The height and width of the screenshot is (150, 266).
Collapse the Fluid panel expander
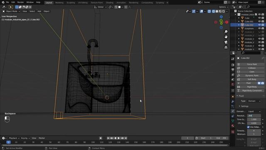pyautogui.click(x=237, y=96)
